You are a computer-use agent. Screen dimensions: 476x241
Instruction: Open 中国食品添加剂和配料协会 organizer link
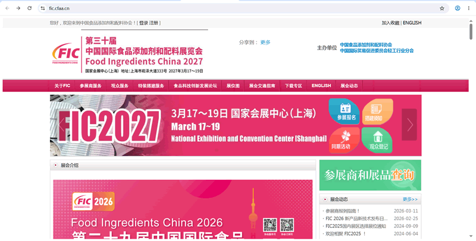pyautogui.click(x=366, y=45)
